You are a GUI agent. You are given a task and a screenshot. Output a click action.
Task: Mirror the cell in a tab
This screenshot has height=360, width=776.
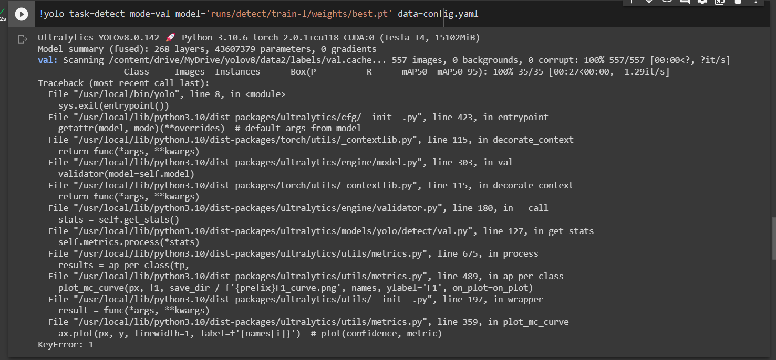coord(719,2)
